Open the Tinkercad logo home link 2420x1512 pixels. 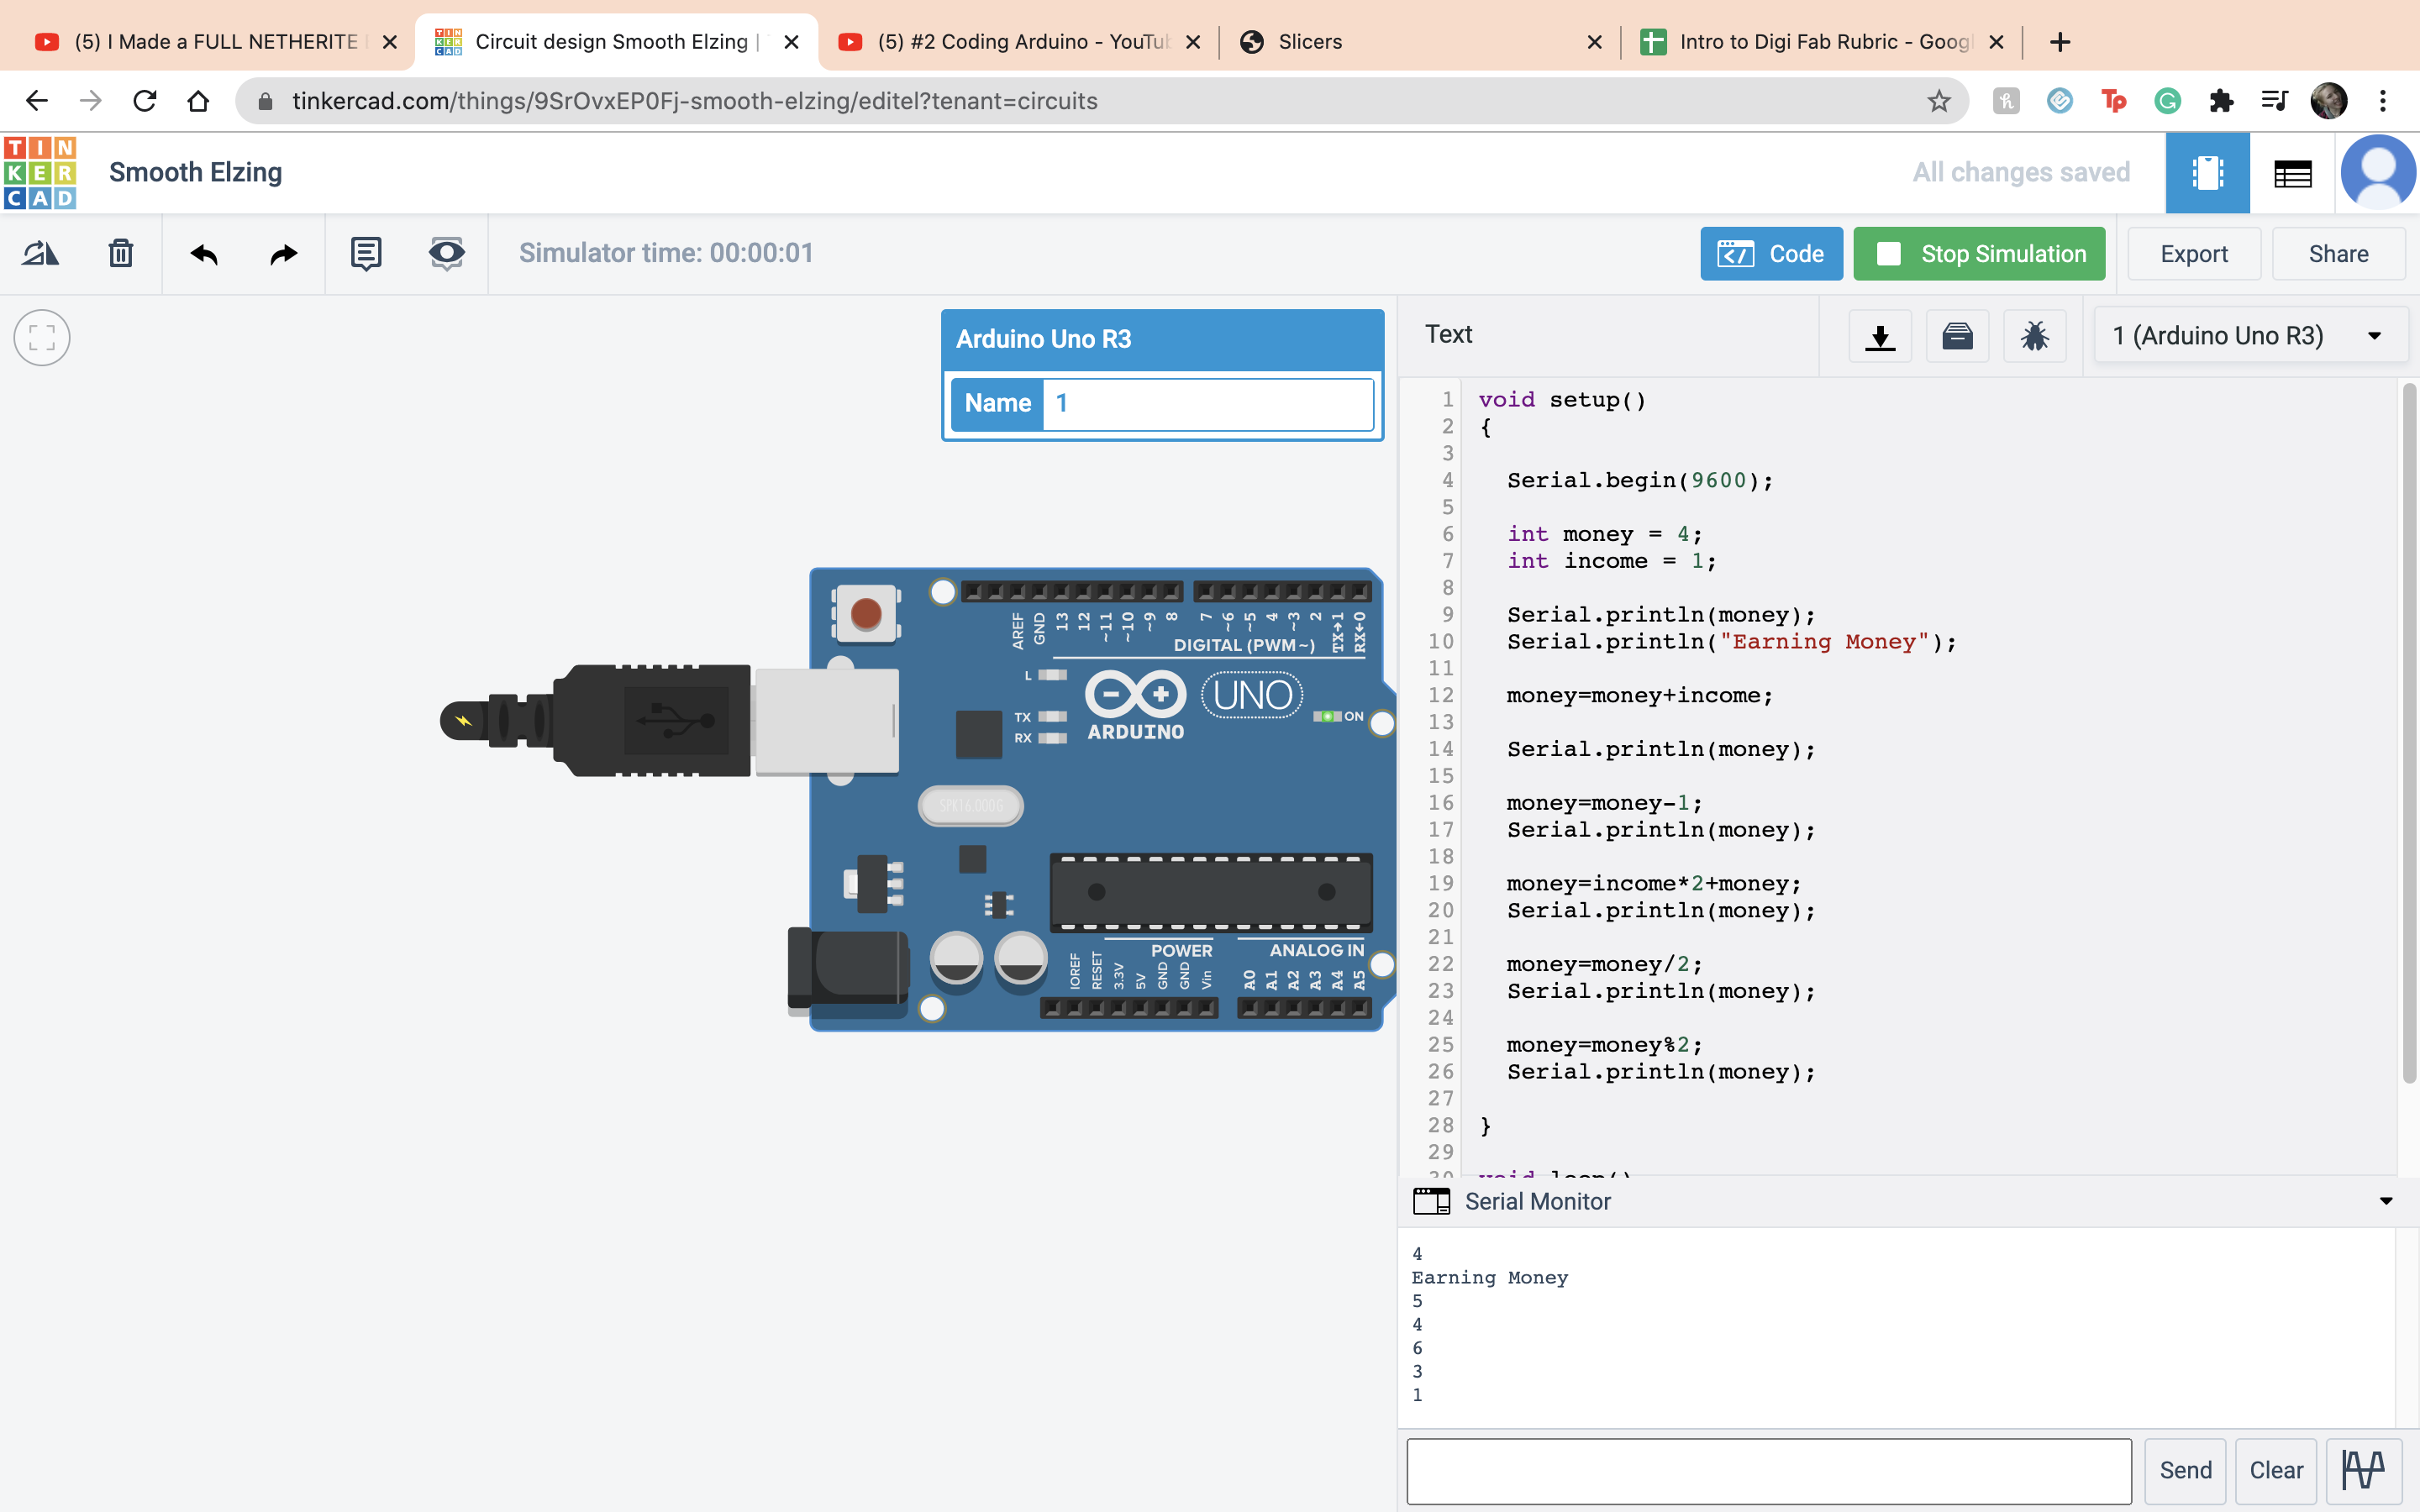[x=40, y=173]
